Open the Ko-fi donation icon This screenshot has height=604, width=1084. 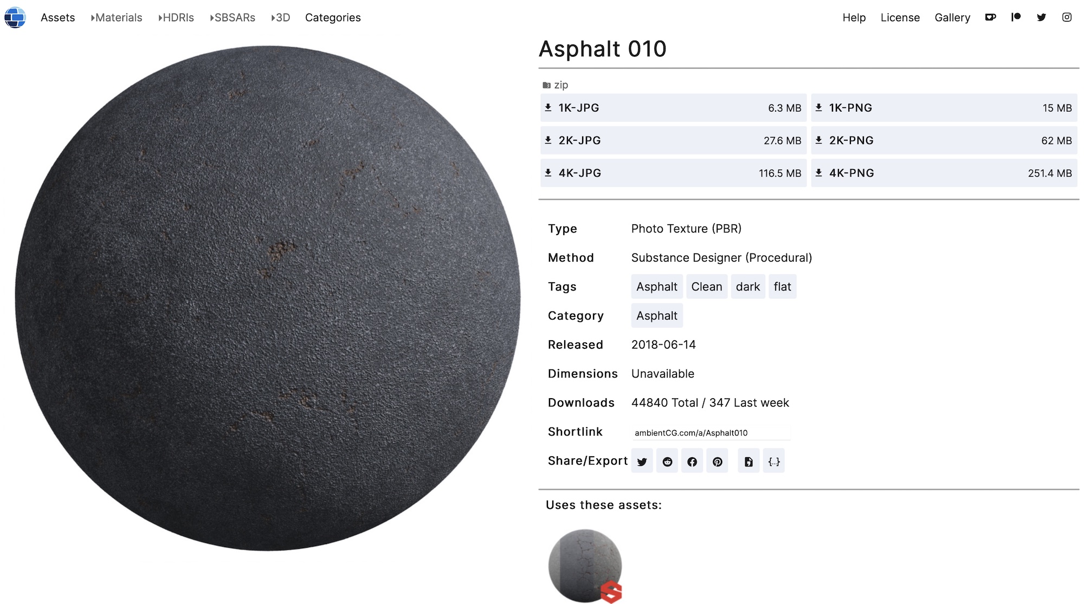pos(990,17)
